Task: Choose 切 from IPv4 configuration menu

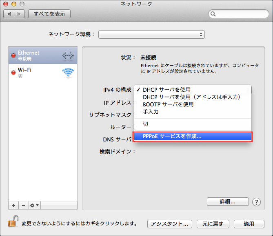Action: (x=193, y=124)
